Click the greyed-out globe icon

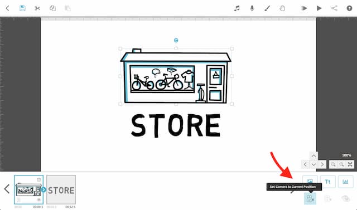[346, 199]
